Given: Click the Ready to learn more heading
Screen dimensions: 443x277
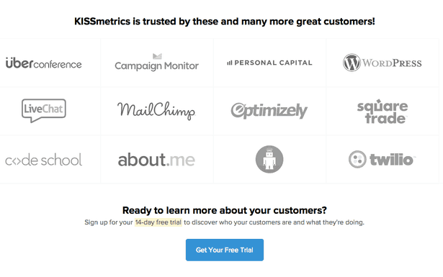Looking at the screenshot, I should (225, 210).
